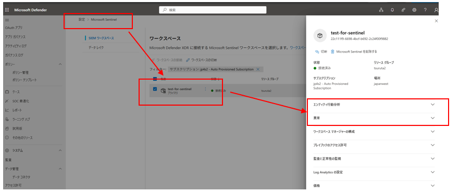Click the hamburger menu icon in sidebar
The height and width of the screenshot is (192, 459).
click(x=7, y=20)
